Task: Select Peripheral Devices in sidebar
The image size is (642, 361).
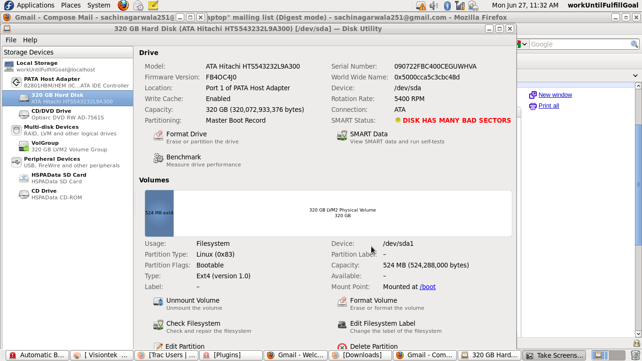Action: coord(68,162)
